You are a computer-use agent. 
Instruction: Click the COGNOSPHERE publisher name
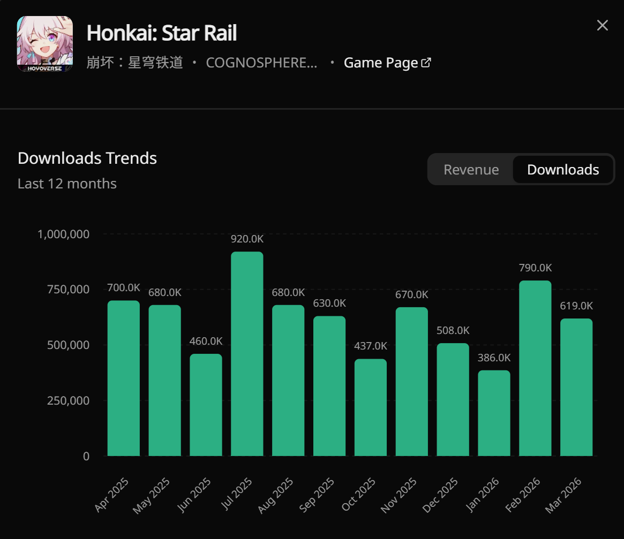tap(261, 63)
